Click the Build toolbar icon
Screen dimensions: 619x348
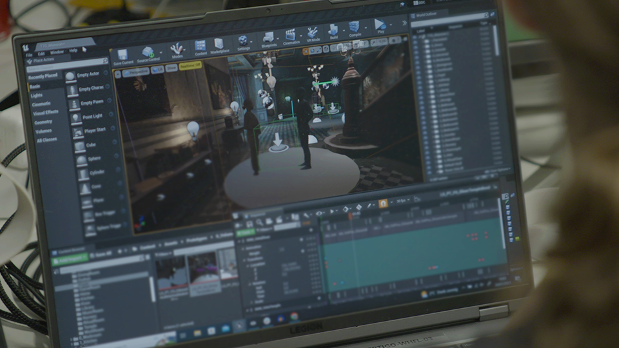[x=333, y=30]
